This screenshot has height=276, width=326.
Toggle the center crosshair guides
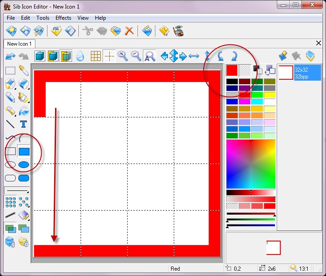(109, 56)
